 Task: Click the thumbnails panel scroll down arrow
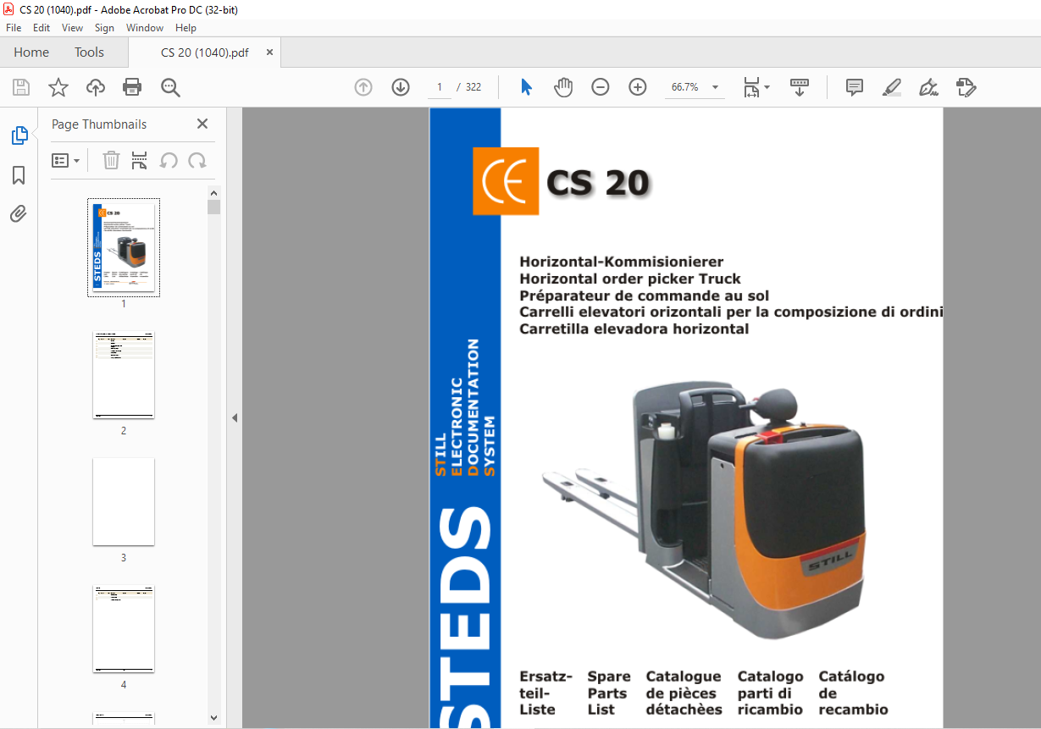click(x=213, y=718)
